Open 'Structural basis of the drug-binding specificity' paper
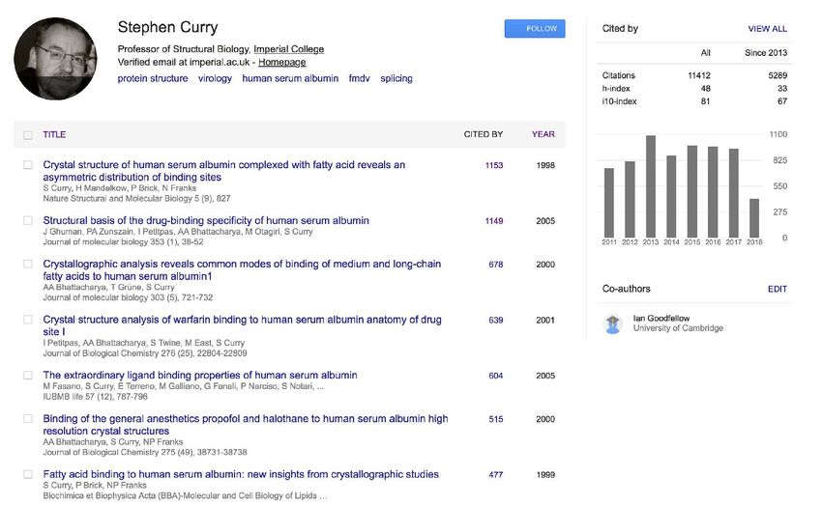The height and width of the screenshot is (505, 822). (206, 221)
